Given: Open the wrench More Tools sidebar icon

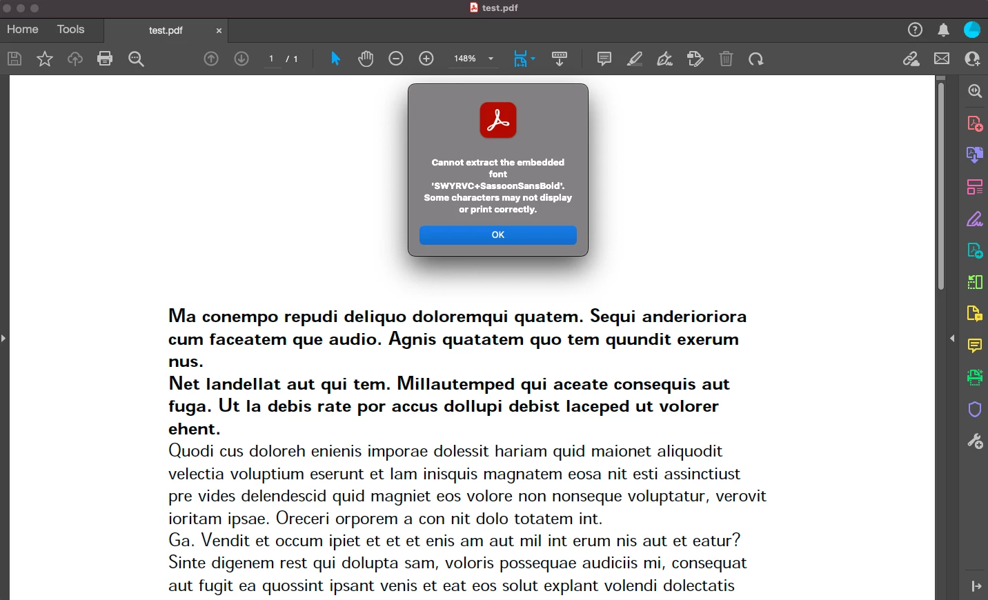Looking at the screenshot, I should tap(975, 441).
